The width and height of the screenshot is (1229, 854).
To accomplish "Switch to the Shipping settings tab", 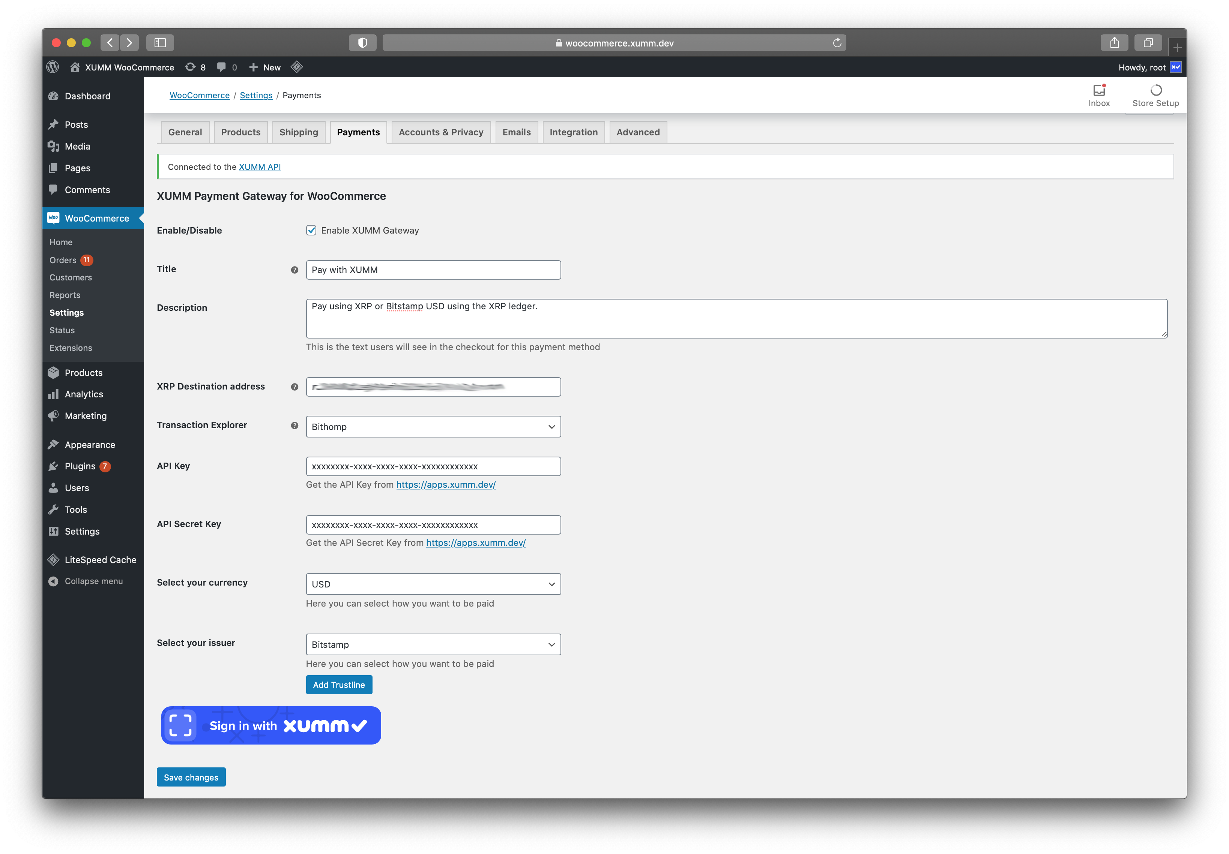I will click(x=298, y=132).
